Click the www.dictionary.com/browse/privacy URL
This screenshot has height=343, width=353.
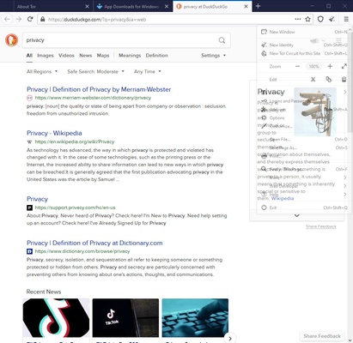pyautogui.click(x=82, y=251)
